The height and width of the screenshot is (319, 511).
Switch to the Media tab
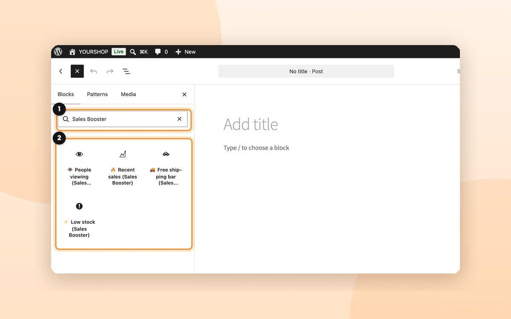point(128,94)
